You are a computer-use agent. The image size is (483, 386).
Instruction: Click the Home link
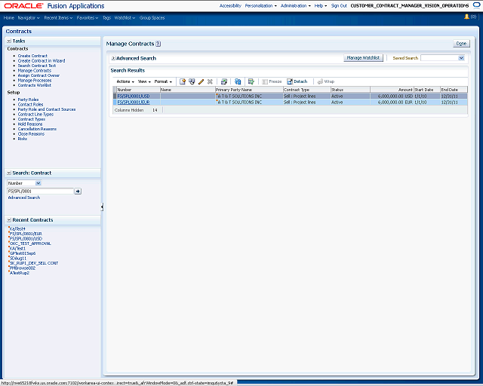coord(9,18)
